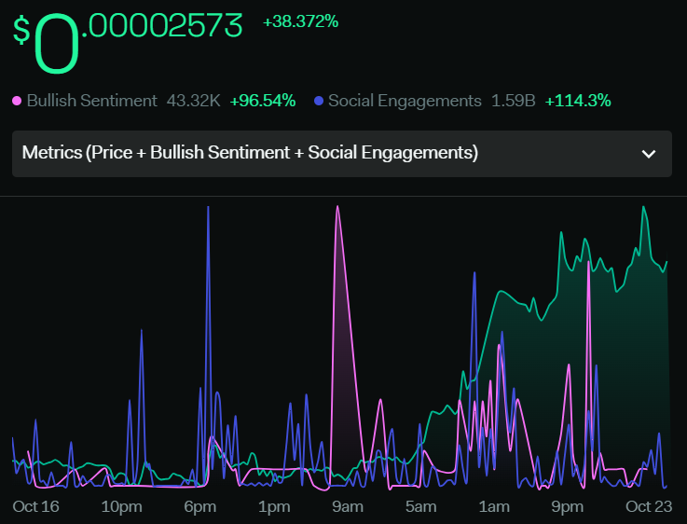Click the blue Social Engagements legend dot
Screen dimensions: 687x524
(319, 102)
